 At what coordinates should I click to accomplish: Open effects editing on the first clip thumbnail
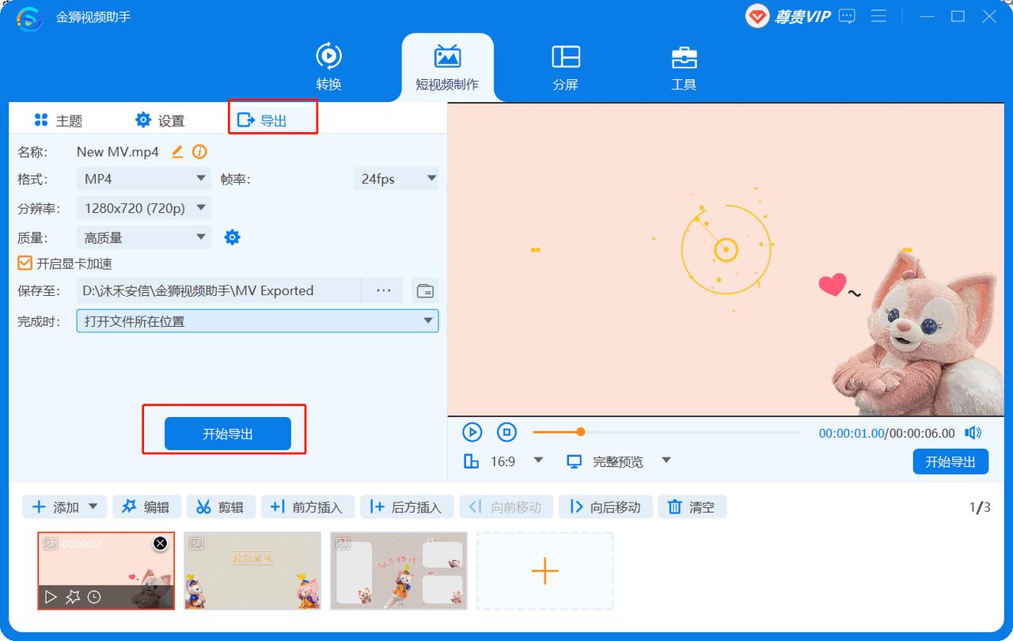73,597
